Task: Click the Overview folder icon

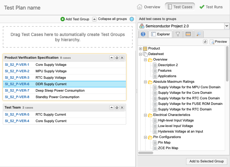Action: pos(150,60)
